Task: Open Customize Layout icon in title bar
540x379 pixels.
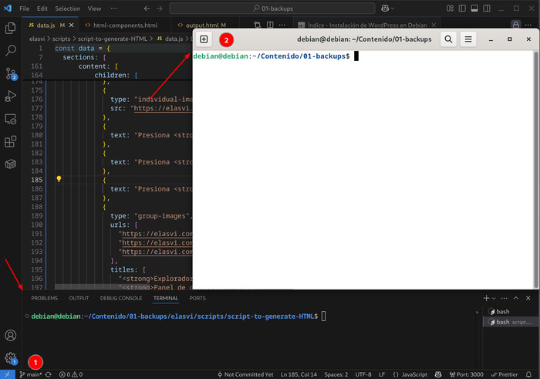Action: click(450, 8)
